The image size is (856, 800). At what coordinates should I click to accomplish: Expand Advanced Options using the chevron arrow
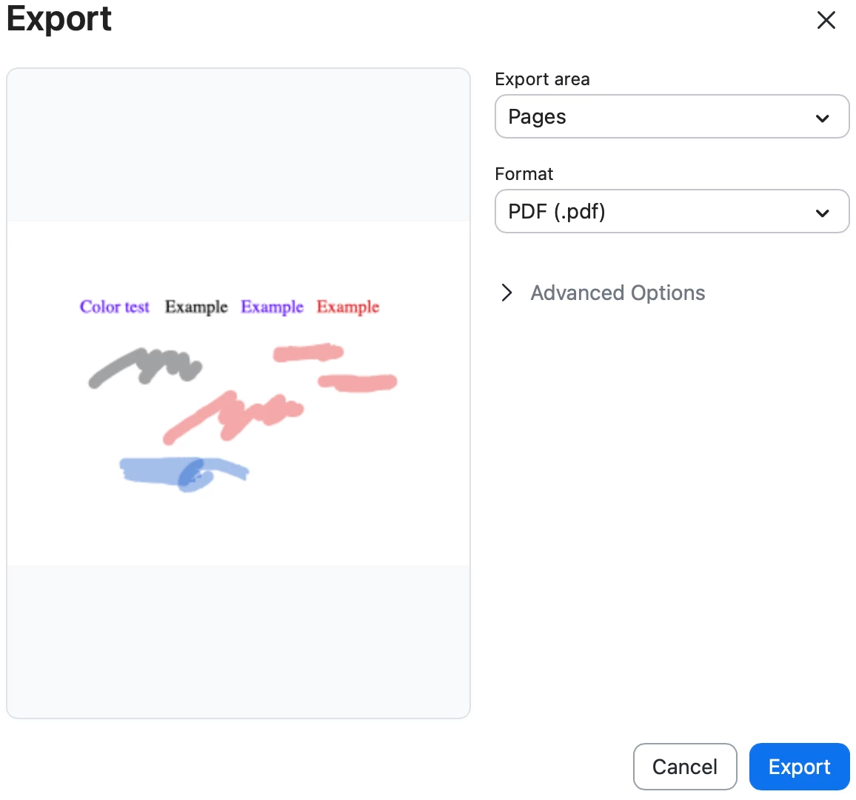point(506,293)
